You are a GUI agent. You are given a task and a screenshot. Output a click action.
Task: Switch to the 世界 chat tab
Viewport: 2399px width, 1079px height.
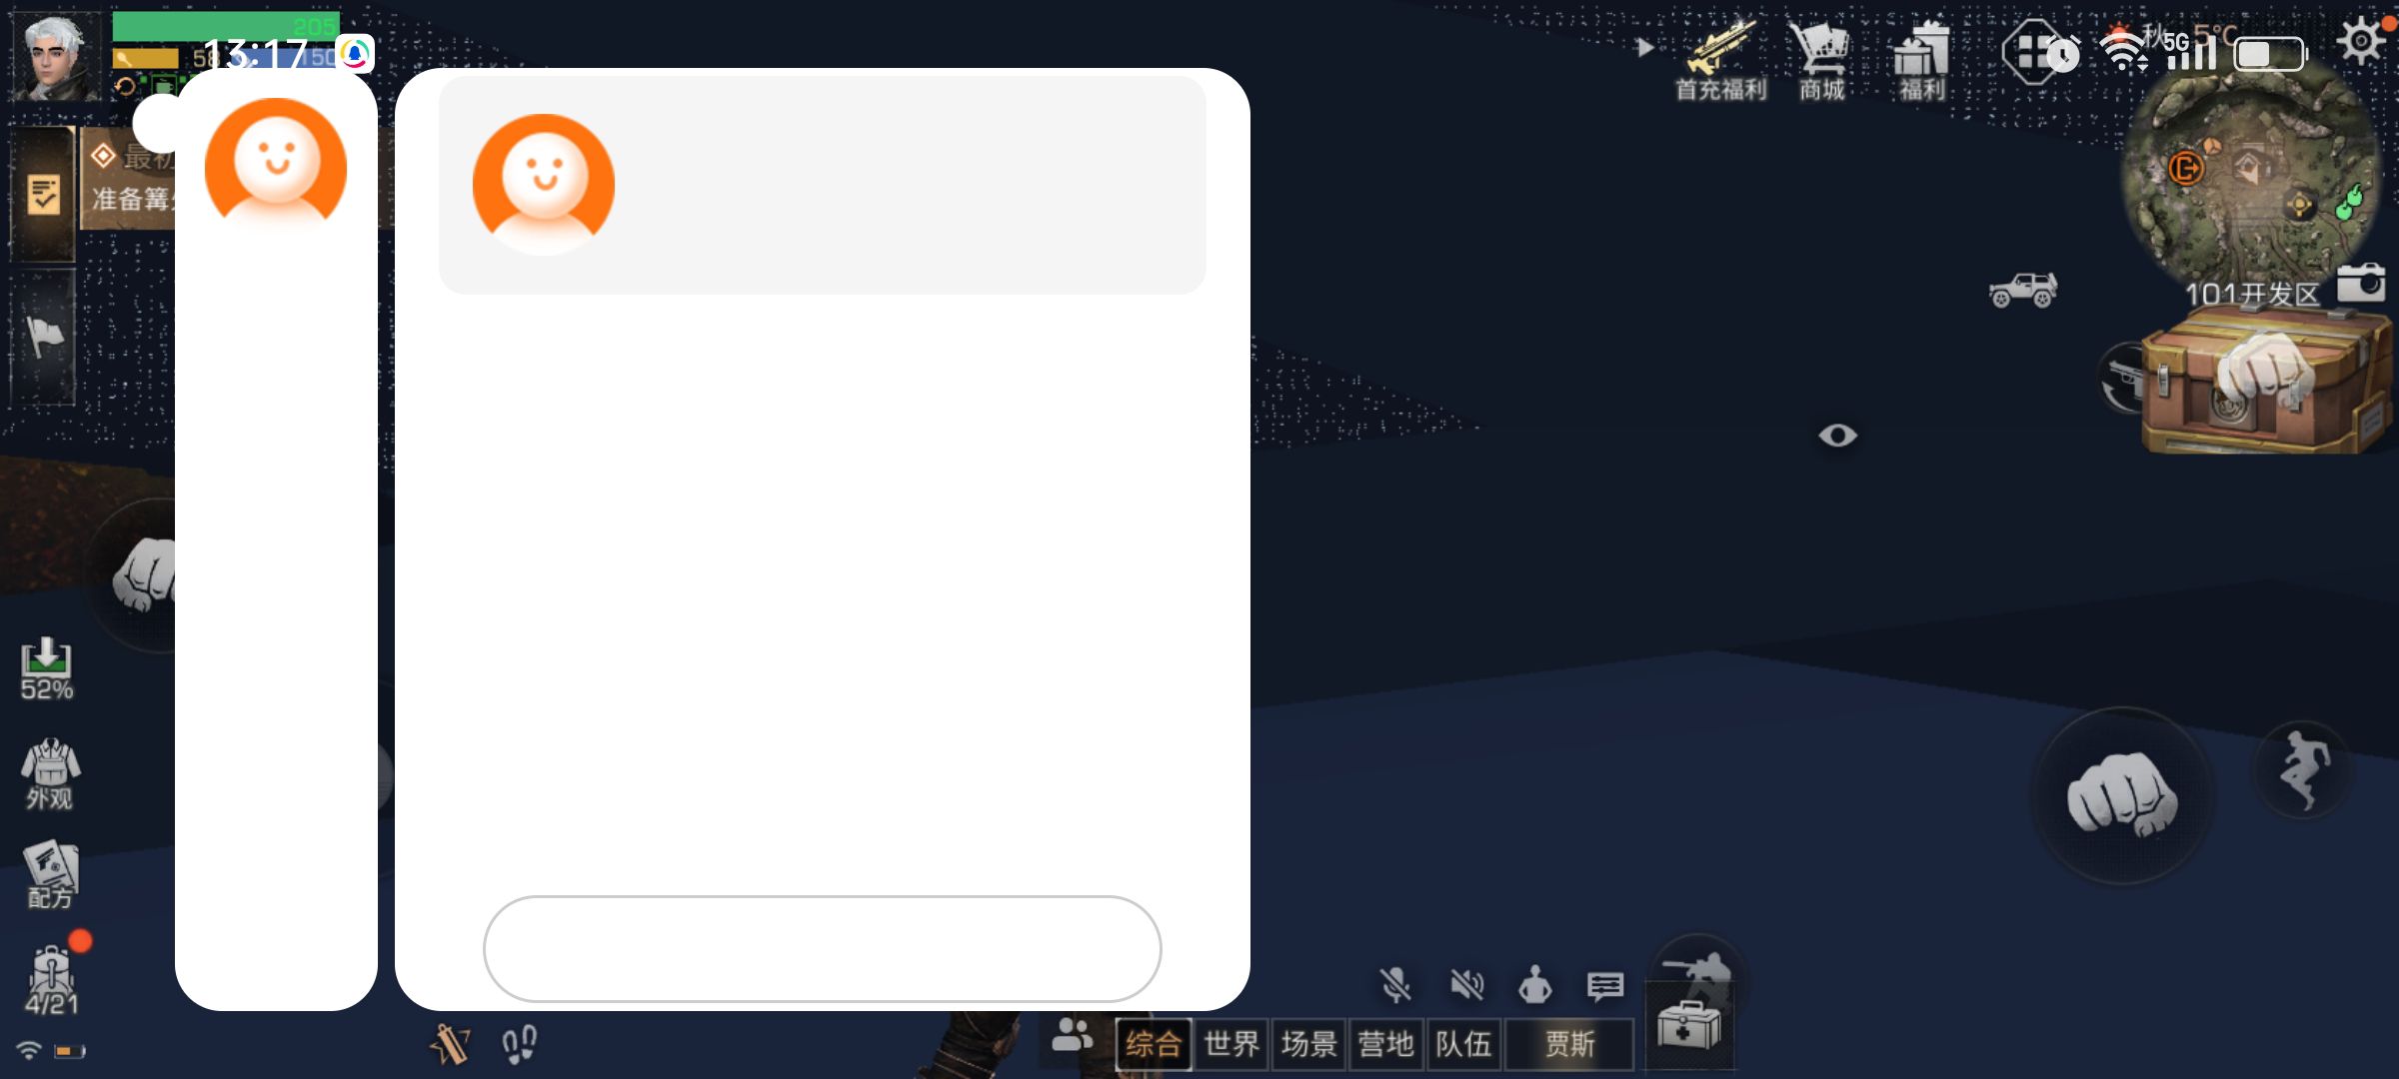1231,1045
